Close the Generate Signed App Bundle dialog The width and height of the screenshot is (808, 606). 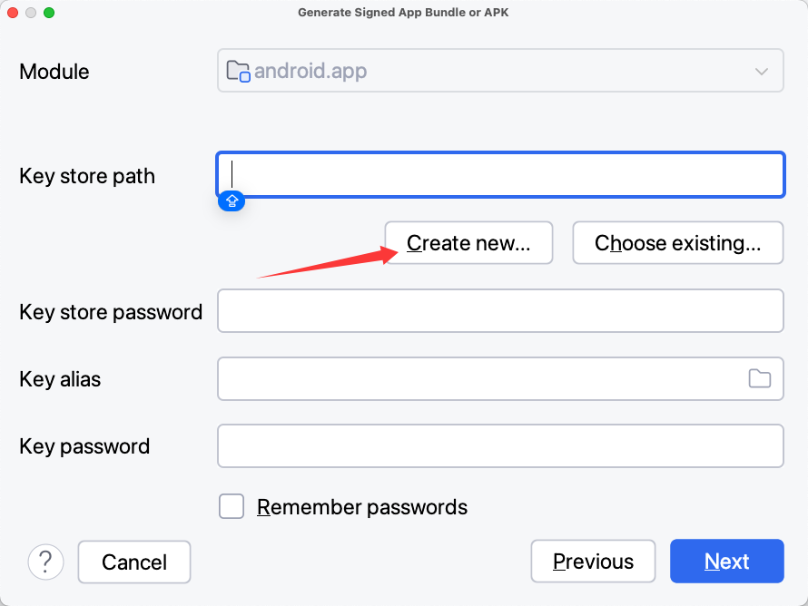pyautogui.click(x=13, y=13)
